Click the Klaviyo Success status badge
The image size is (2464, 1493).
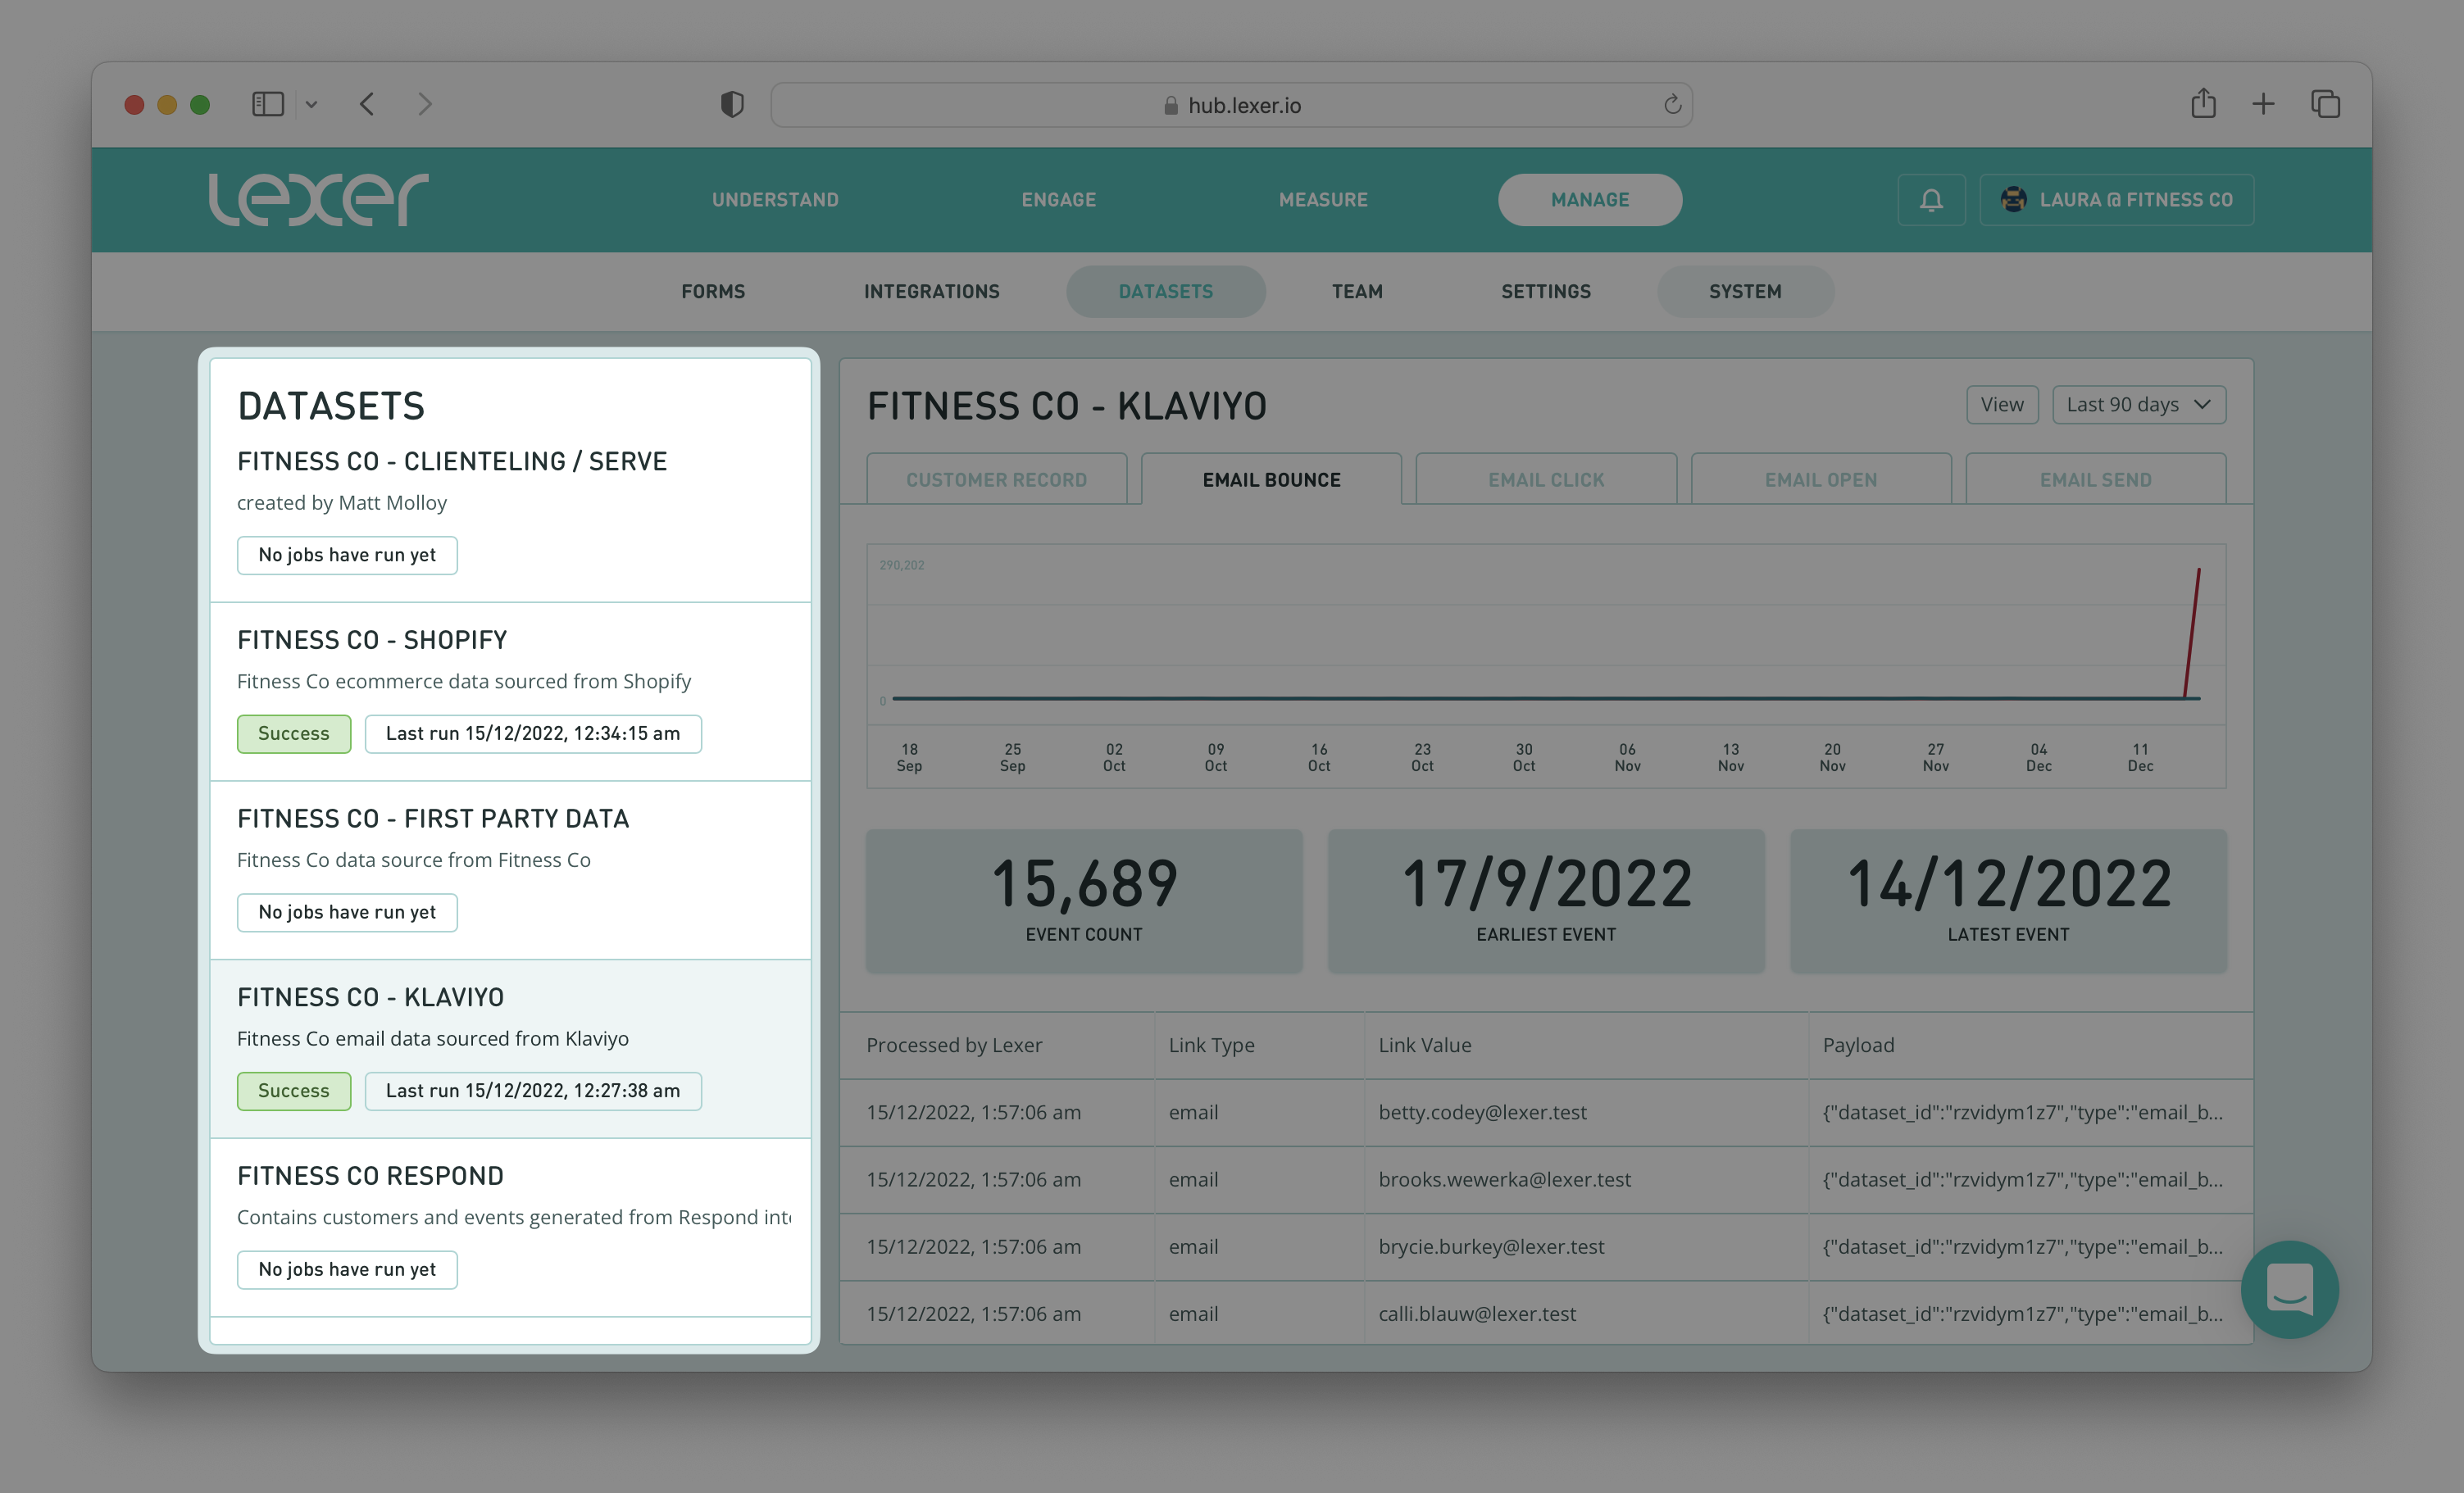point(294,1091)
